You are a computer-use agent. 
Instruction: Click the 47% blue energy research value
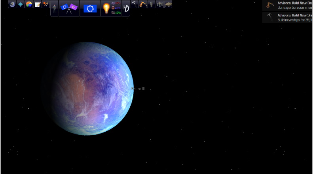(118, 8)
